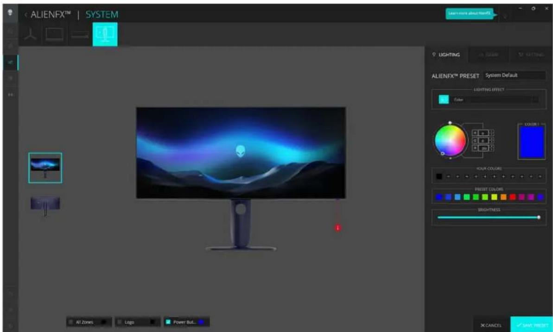Click the red power button zone marker
This screenshot has width=553, height=332.
338,228
